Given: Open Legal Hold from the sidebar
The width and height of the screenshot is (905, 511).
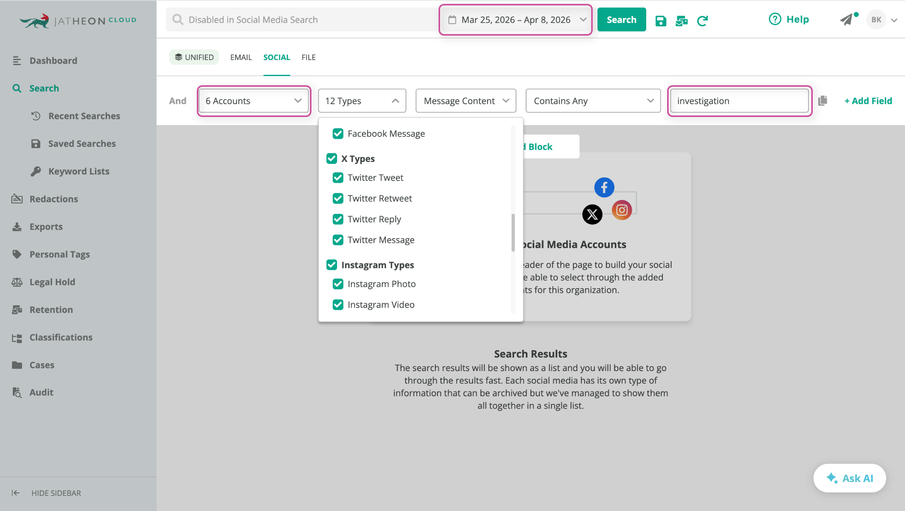Looking at the screenshot, I should tap(52, 282).
